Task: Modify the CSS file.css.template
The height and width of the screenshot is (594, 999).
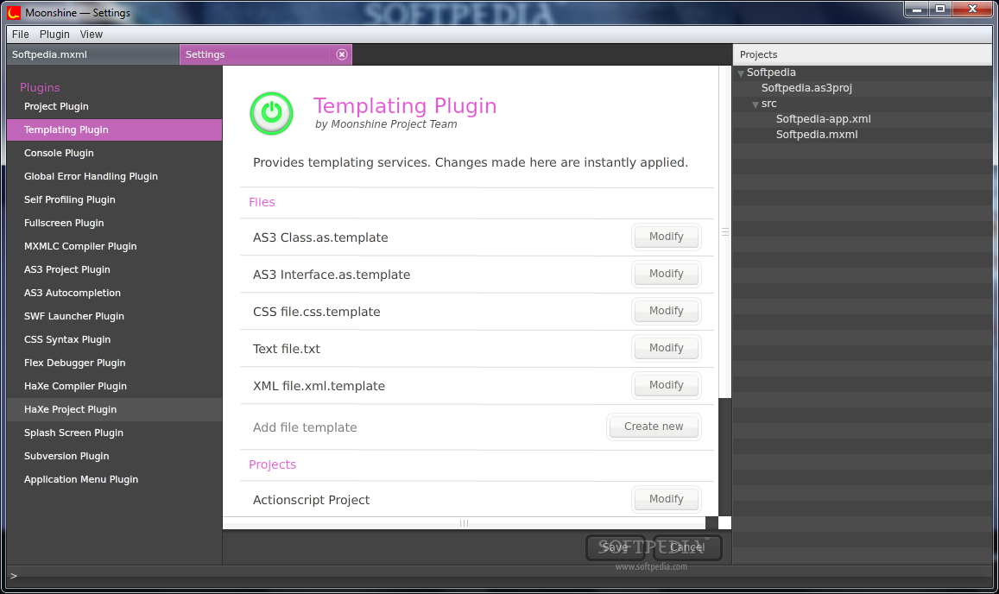Action: coord(667,311)
